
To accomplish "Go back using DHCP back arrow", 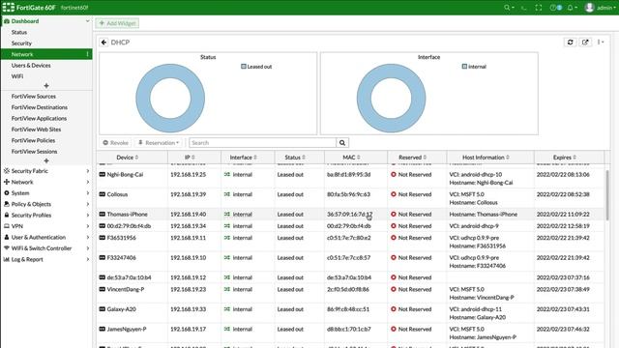I will point(103,43).
